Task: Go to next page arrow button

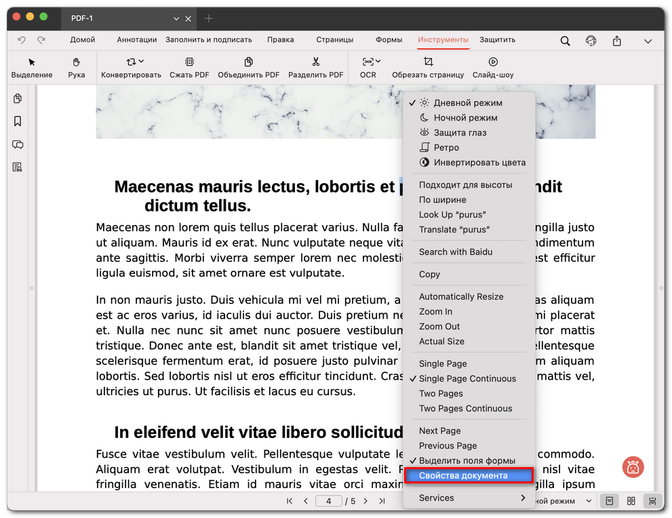Action: 365,501
